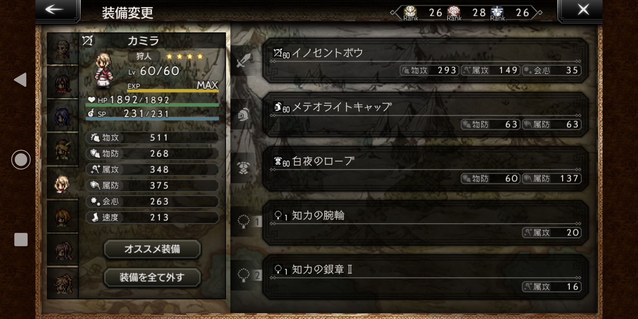Select the top character portrait thumbnail
This screenshot has height=319, width=638.
click(x=63, y=48)
